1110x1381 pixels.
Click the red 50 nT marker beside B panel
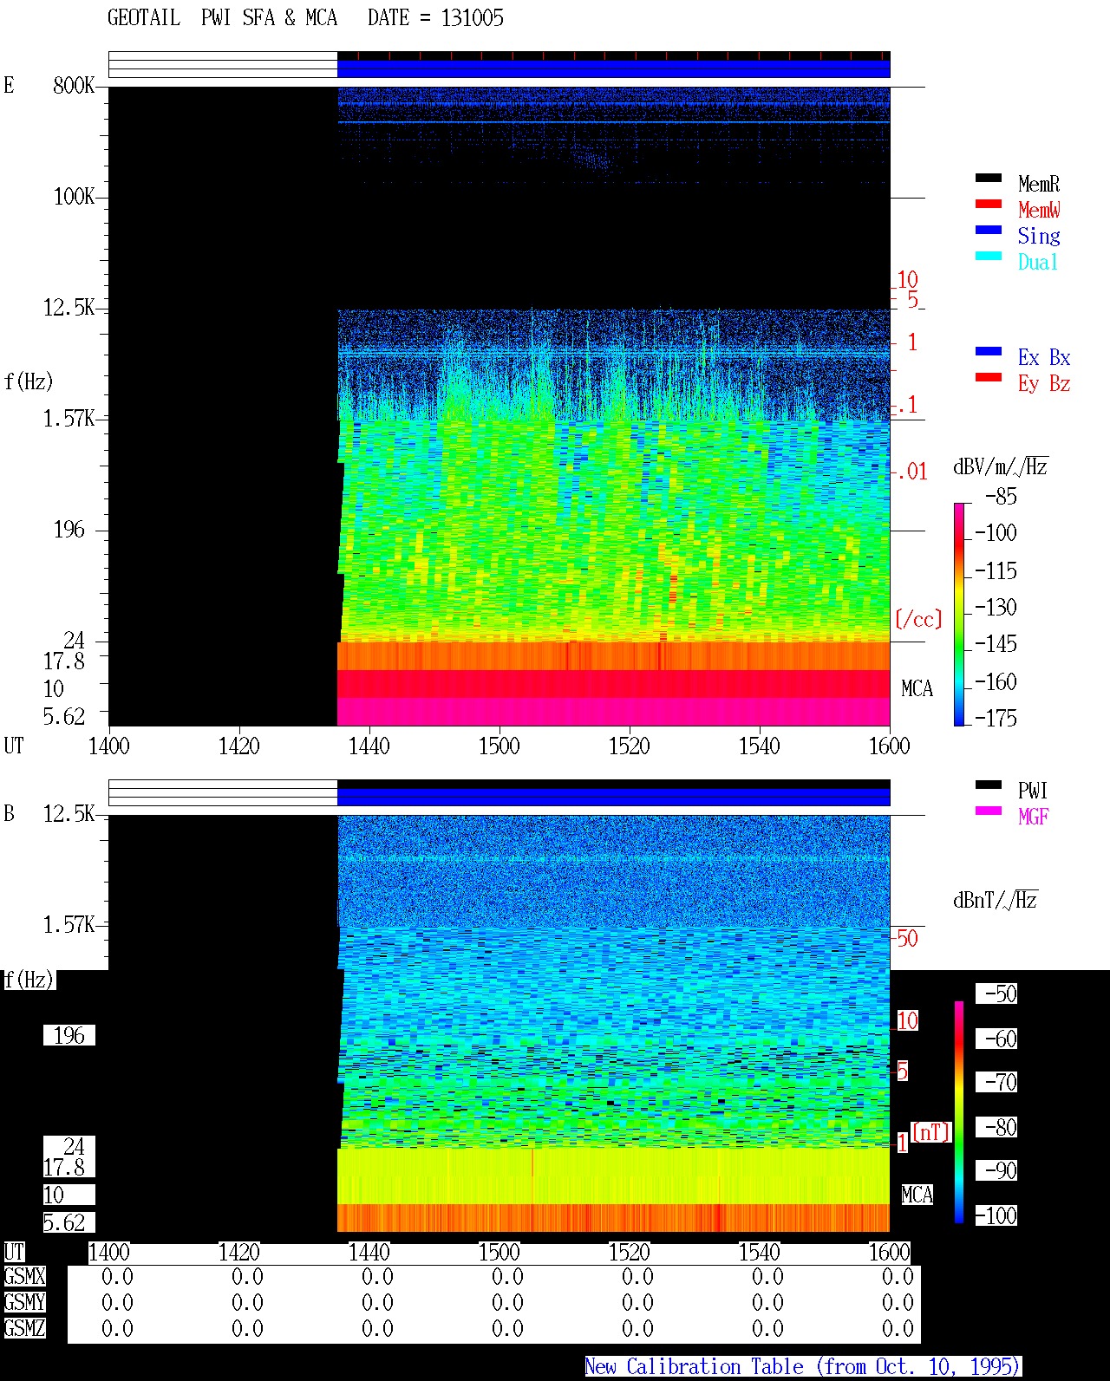click(907, 938)
